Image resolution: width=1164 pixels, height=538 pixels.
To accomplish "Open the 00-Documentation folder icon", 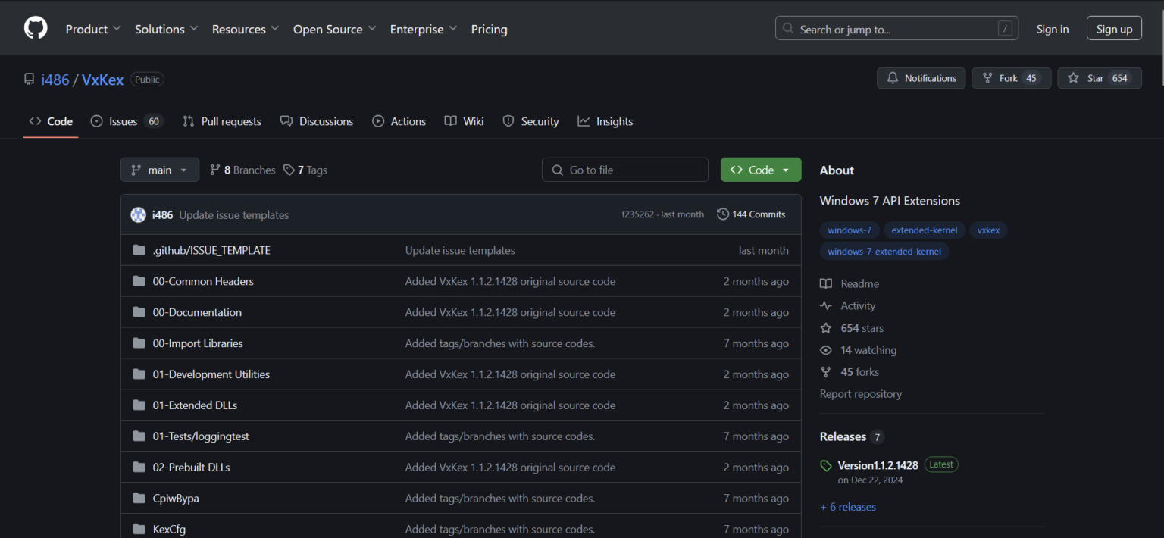I will 139,312.
